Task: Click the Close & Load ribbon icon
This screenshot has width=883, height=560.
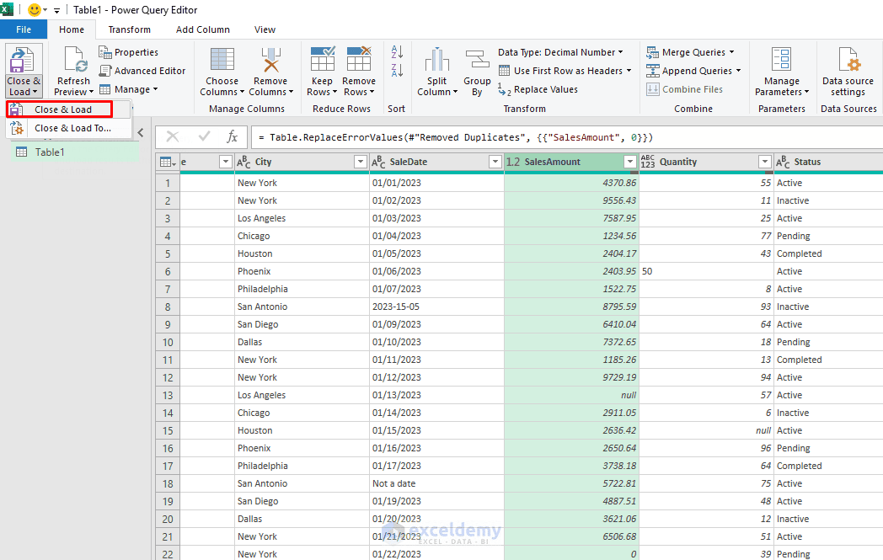Action: [23, 60]
